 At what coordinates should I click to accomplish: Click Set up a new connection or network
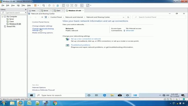point(86,39)
